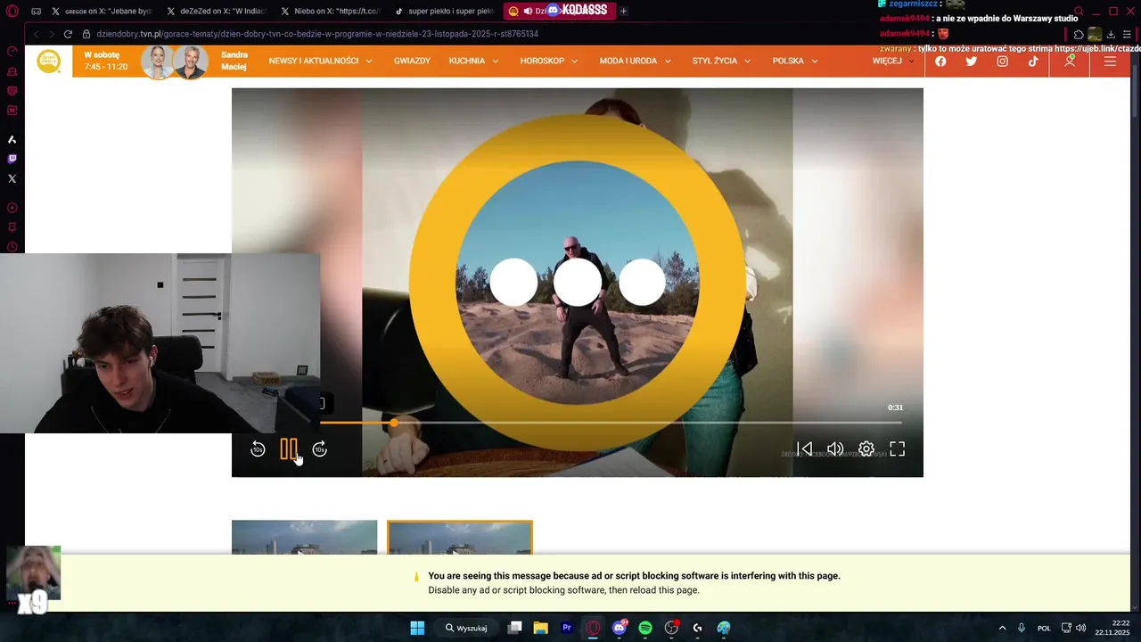Screen dimensions: 1141x642
Task: Open Discord from the taskbar
Action: [620, 628]
